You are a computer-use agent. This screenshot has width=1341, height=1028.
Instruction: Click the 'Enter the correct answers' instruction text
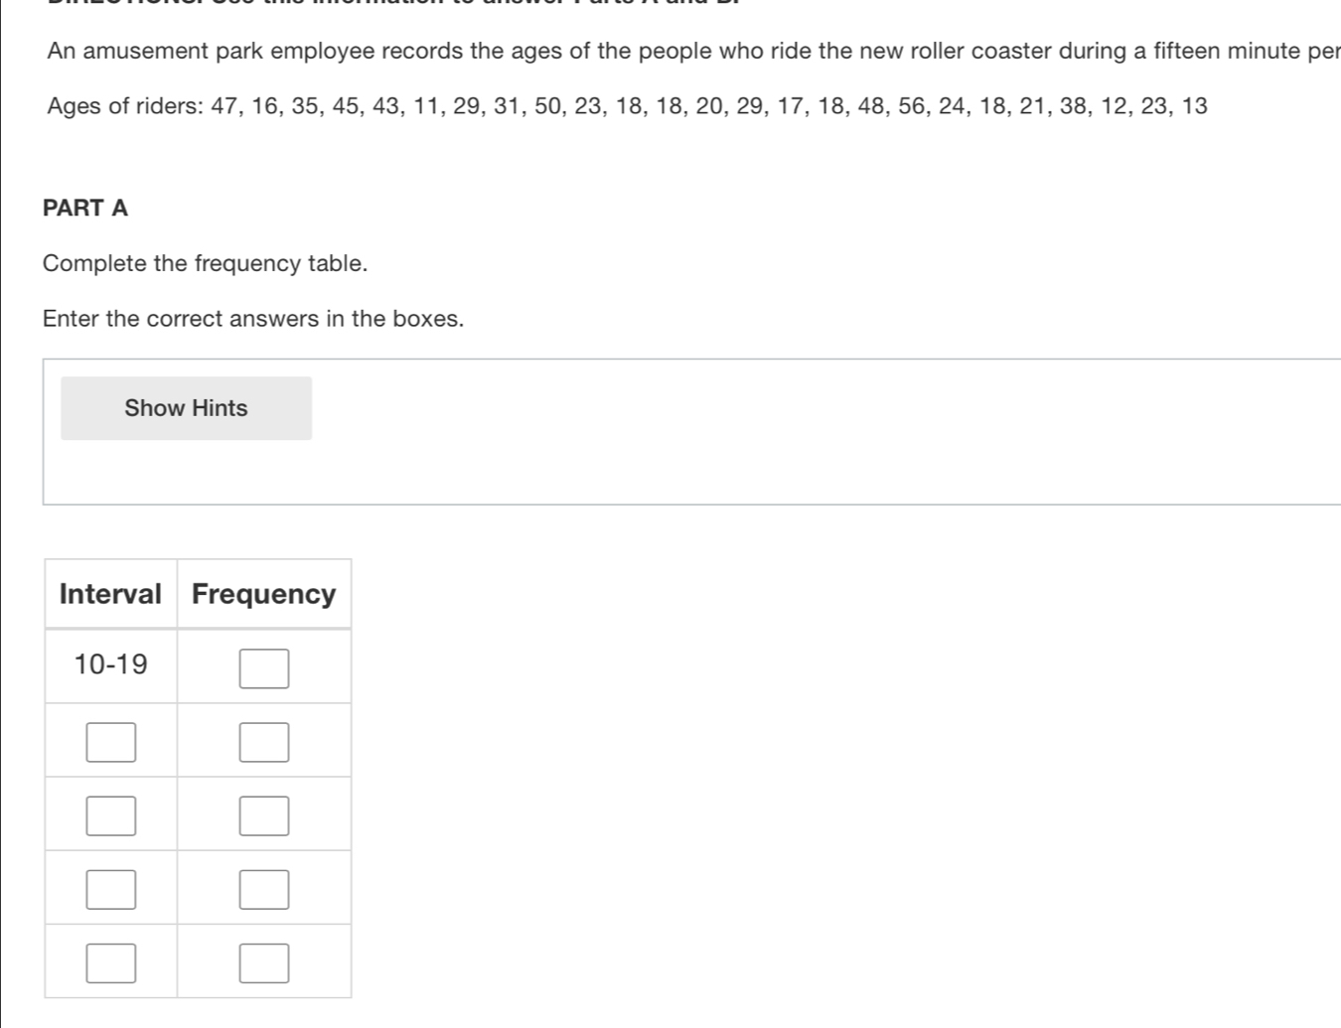point(253,319)
